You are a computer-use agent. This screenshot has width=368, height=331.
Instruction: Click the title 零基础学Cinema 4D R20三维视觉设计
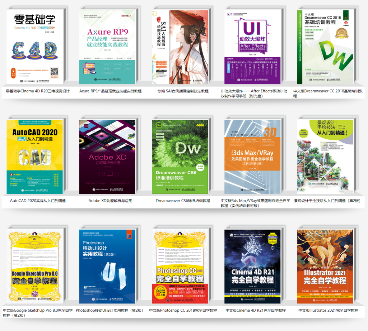point(38,91)
